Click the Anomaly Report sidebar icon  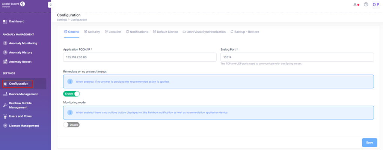pos(5,62)
